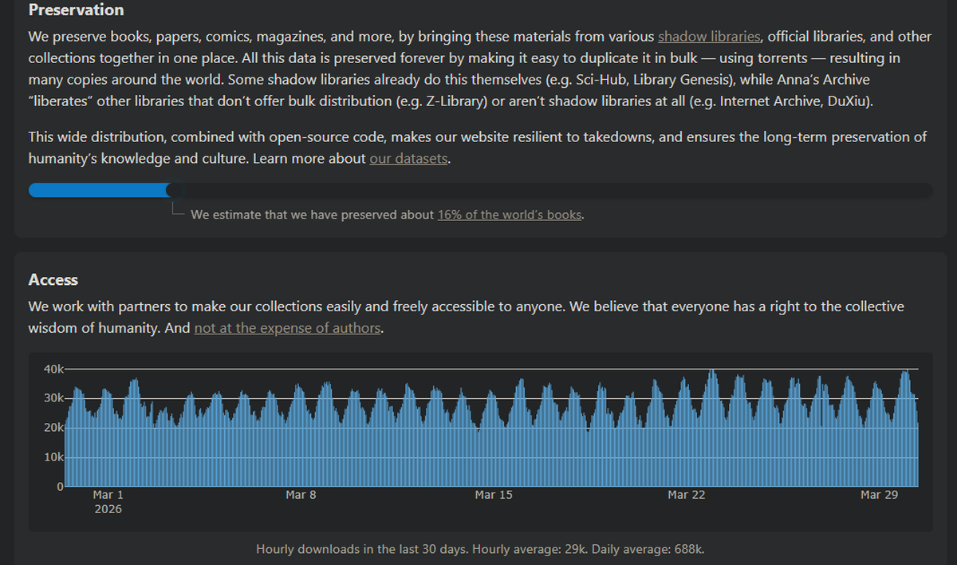957x565 pixels.
Task: Open the our datasets link
Action: [408, 158]
